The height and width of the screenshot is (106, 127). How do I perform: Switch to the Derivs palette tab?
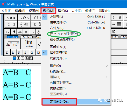pyautogui.click(x=27, y=37)
